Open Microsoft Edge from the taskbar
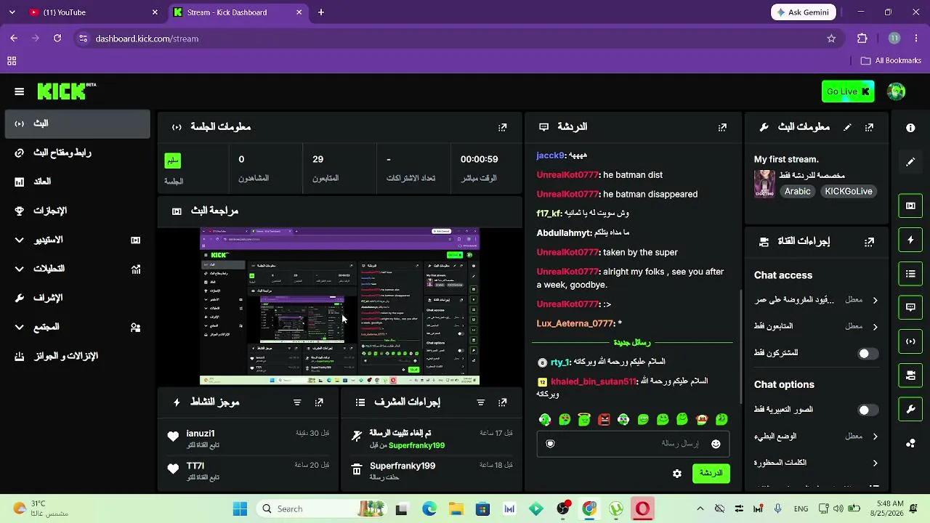 [429, 509]
